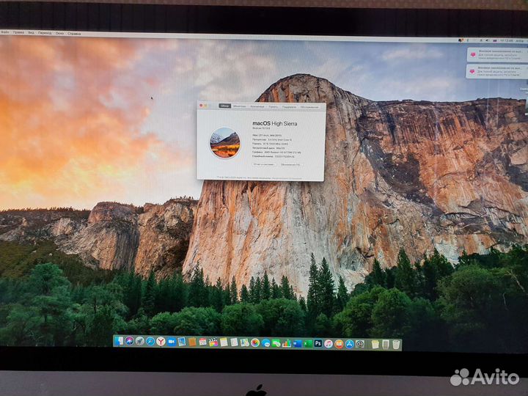Launch Yandex Browser from the Dock
This screenshot has height=396, width=528.
(161, 342)
